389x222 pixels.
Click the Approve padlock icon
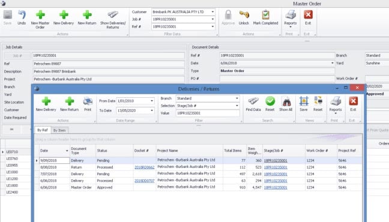[x=228, y=15]
